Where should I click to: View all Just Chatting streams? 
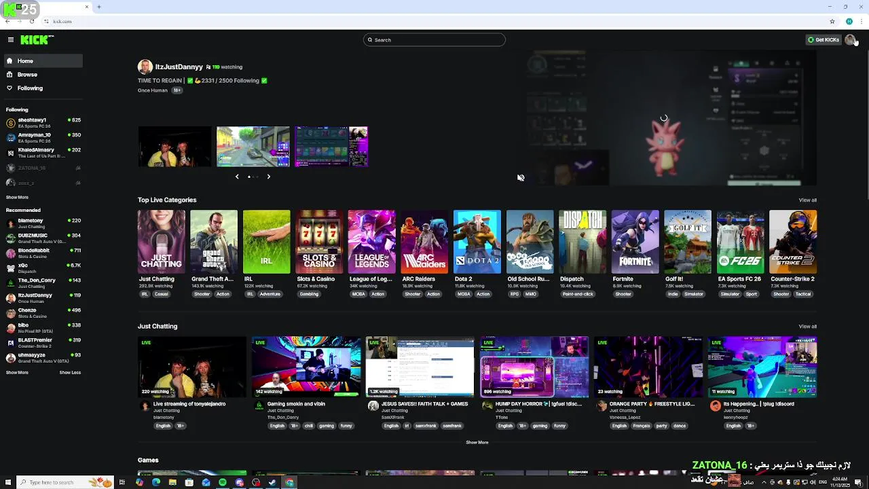pos(807,327)
